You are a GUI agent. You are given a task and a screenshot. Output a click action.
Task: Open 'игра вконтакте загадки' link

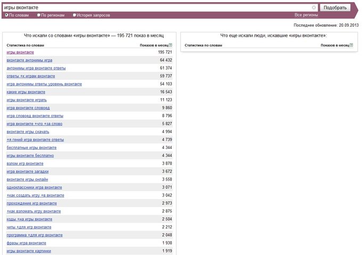pyautogui.click(x=28, y=172)
